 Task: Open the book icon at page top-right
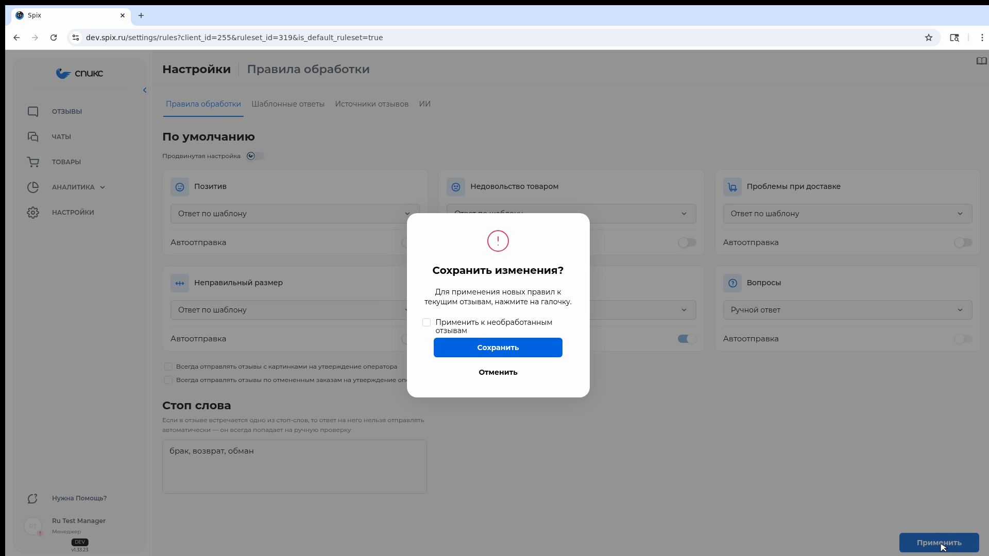[x=981, y=61]
